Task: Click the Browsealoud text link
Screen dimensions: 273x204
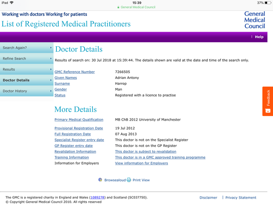Action: [115, 180]
